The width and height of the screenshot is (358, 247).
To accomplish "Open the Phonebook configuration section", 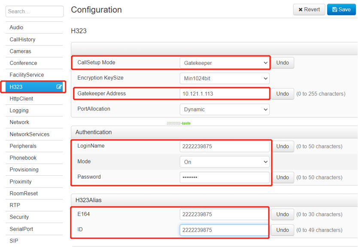I will click(x=23, y=158).
